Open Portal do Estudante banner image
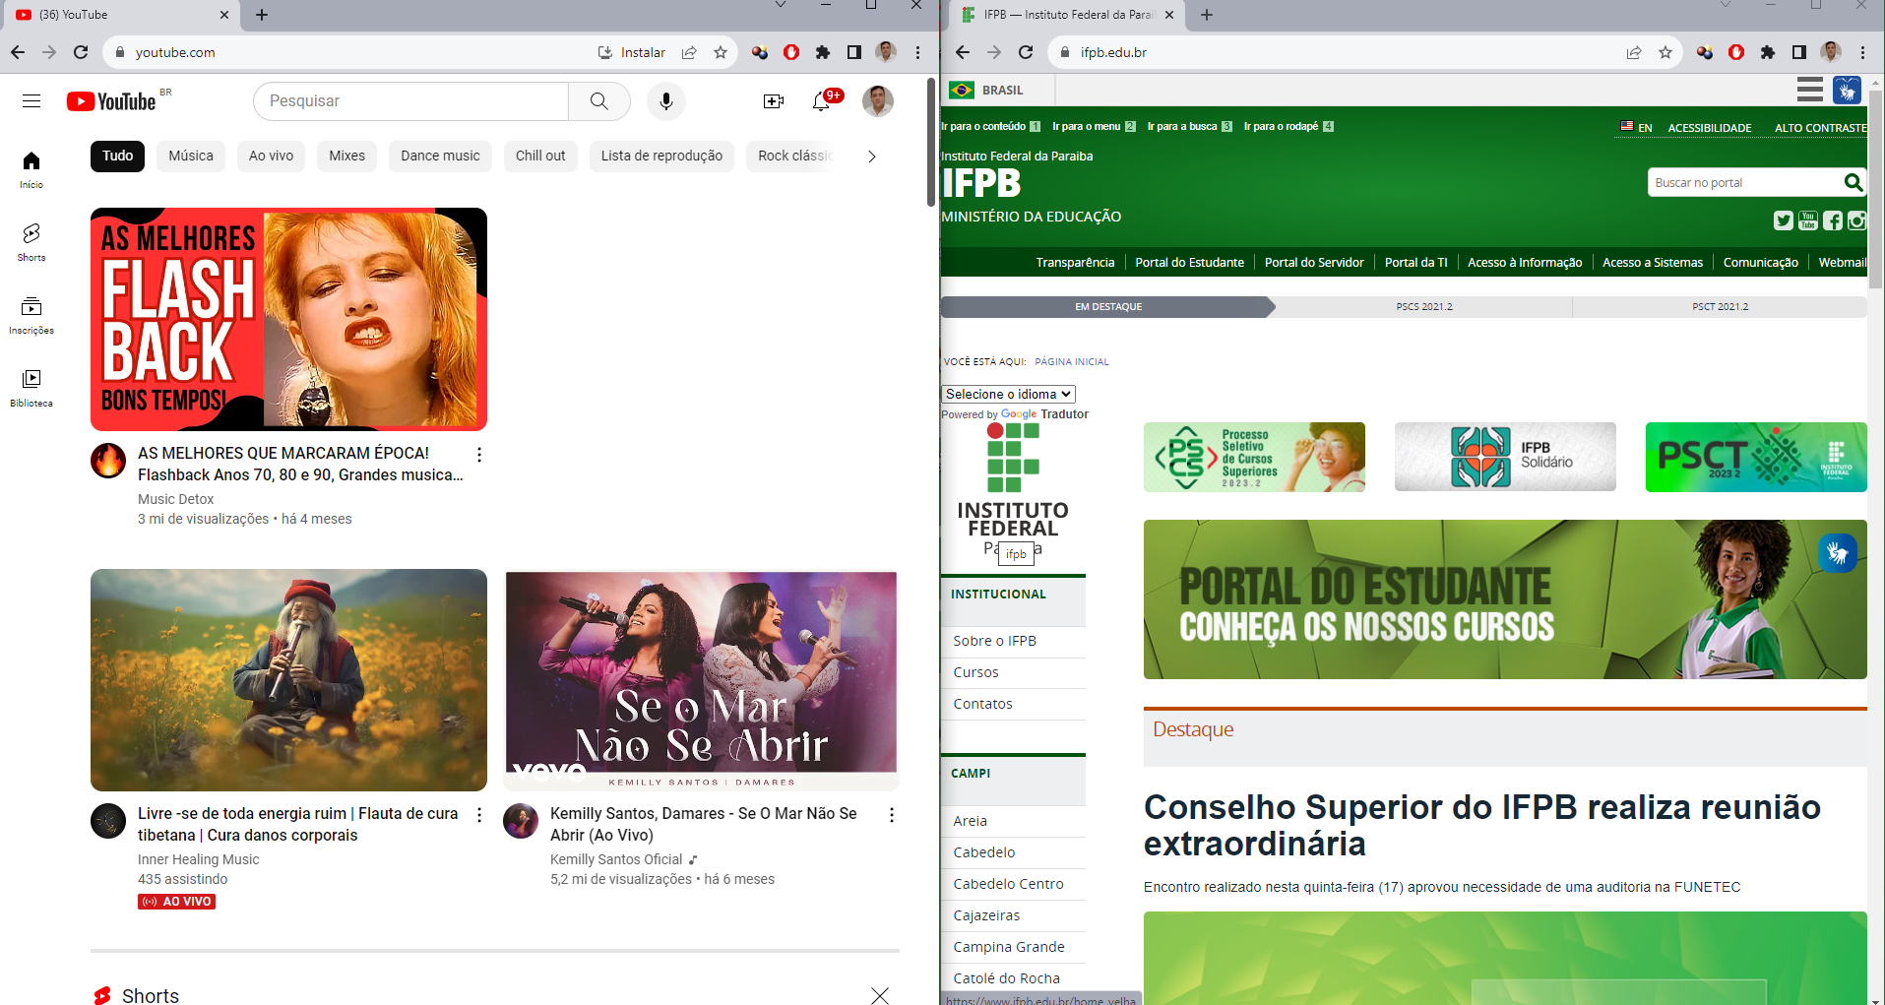This screenshot has height=1005, width=1885. (1505, 599)
